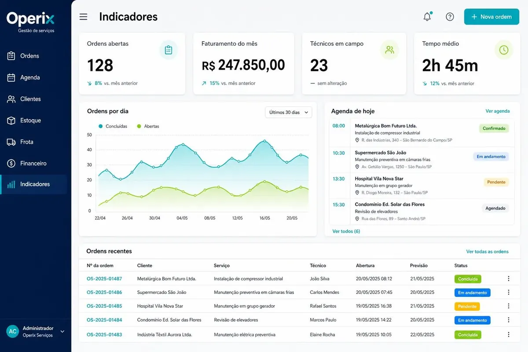Open the hamburger menu icon
Viewport: 528px width, 352px height.
[x=83, y=17]
